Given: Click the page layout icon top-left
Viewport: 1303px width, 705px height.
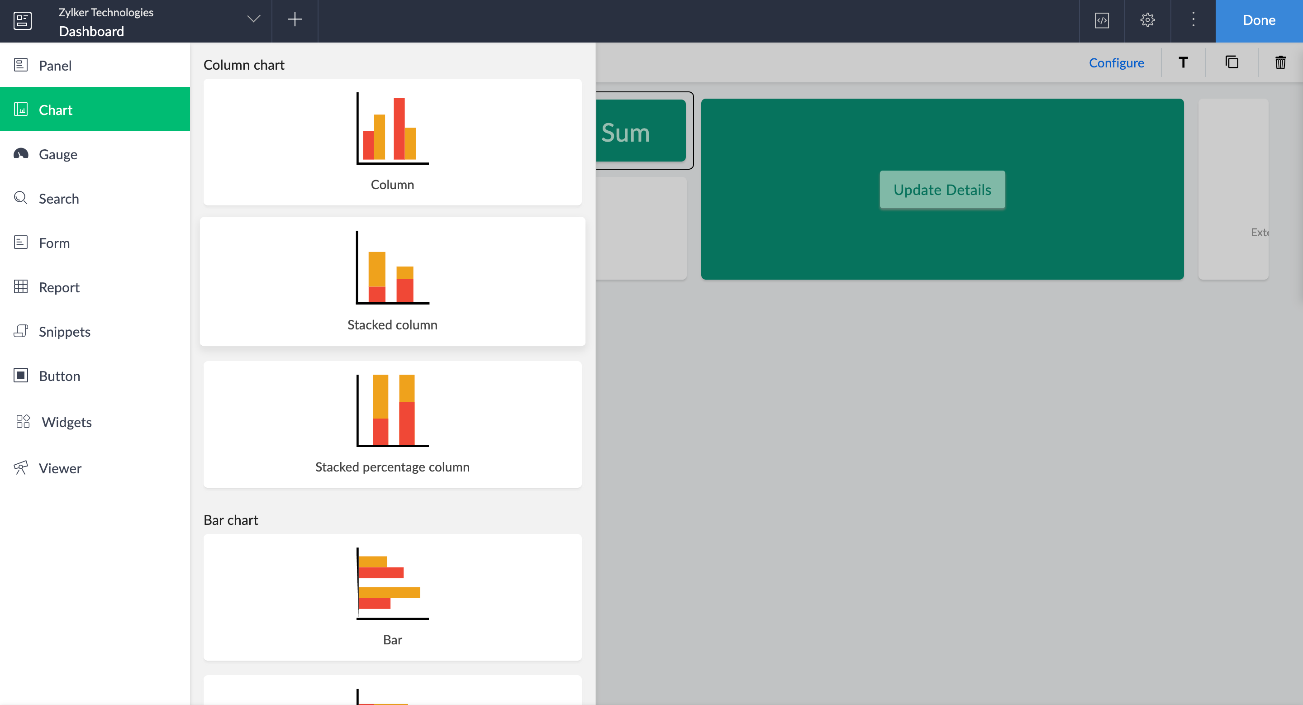Looking at the screenshot, I should coord(22,21).
